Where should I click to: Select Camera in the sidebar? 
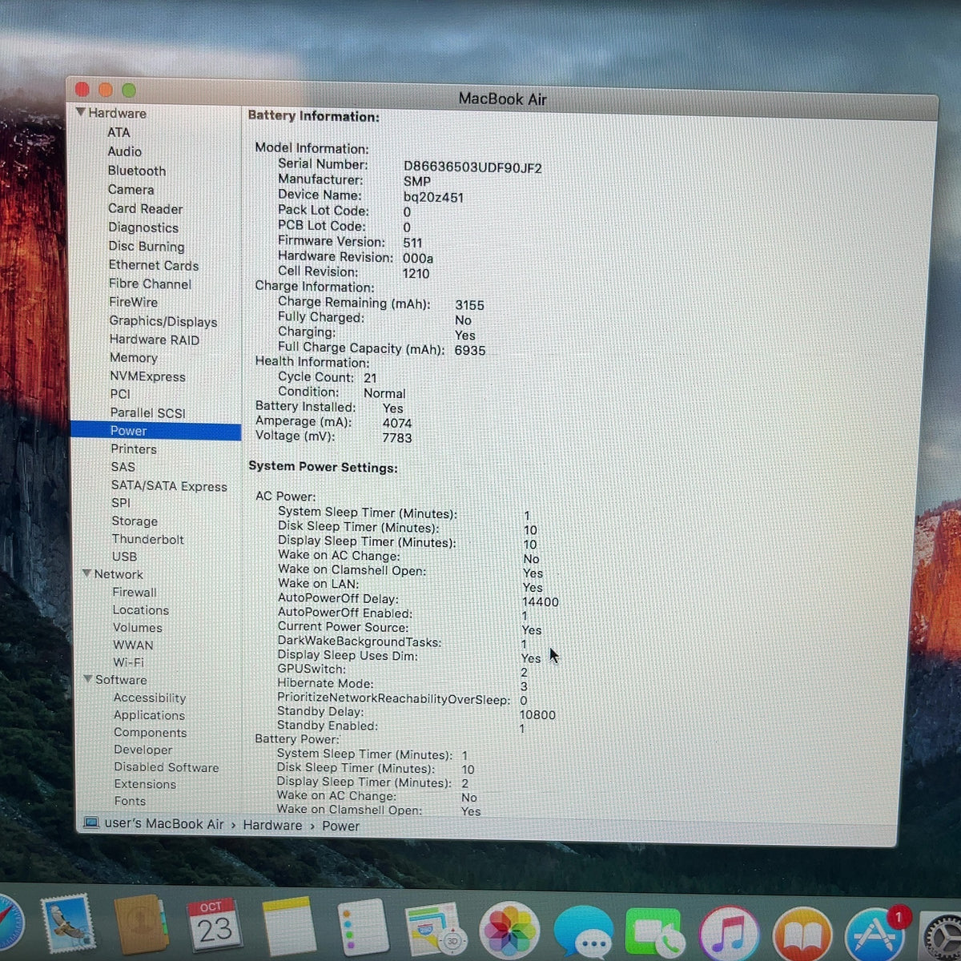coord(131,190)
